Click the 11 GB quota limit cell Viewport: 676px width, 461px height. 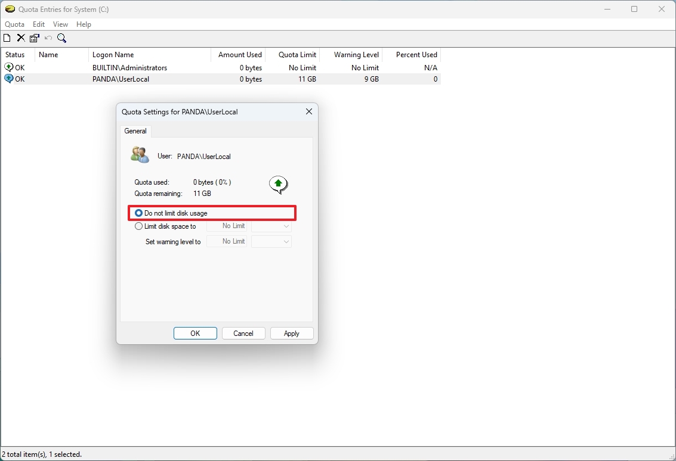307,79
